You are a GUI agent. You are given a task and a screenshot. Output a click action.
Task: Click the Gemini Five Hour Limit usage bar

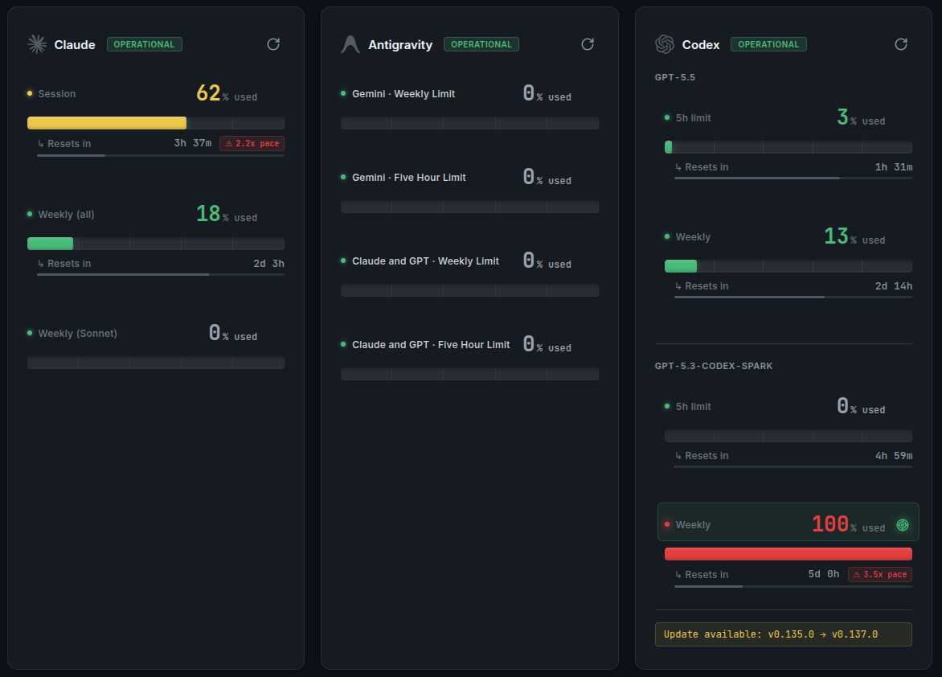click(x=470, y=207)
